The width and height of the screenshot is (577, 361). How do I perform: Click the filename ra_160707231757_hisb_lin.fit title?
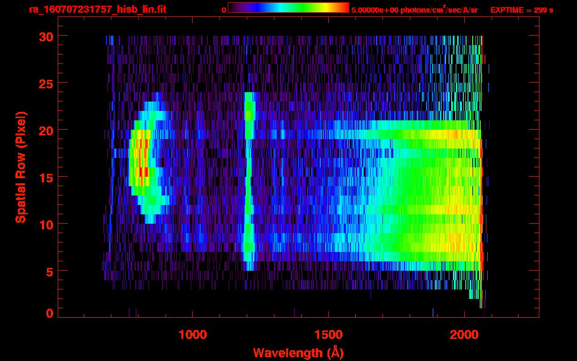tap(97, 9)
